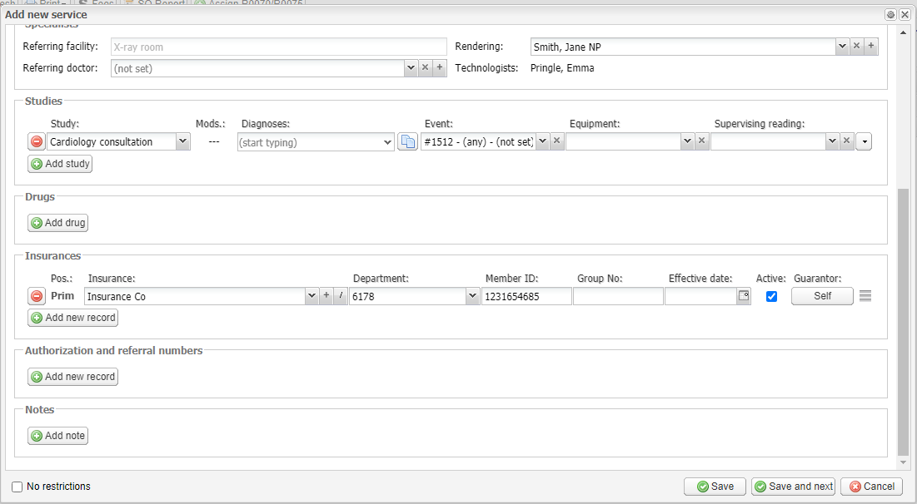The width and height of the screenshot is (917, 504).
Task: Open the Equipment dropdown
Action: click(688, 141)
